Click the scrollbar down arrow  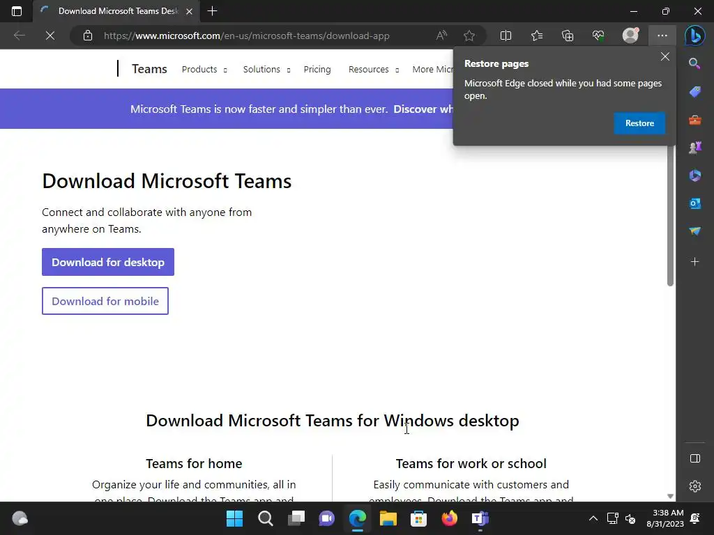coord(670,496)
